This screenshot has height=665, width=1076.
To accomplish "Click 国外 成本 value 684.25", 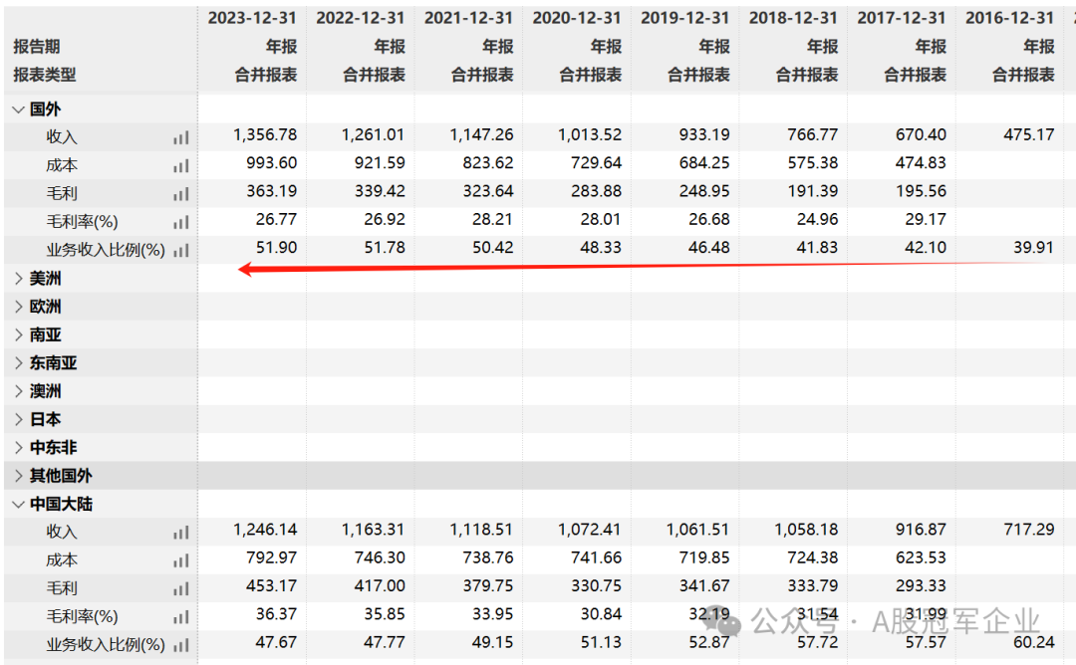I will click(x=704, y=163).
